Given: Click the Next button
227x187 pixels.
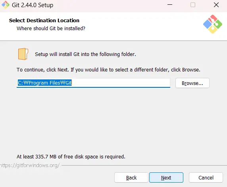Looking at the screenshot, I should tap(166, 177).
